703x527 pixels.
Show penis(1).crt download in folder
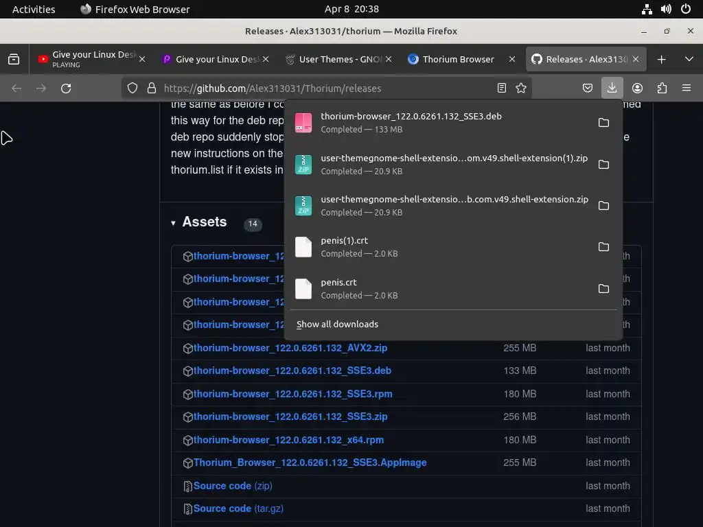click(x=603, y=247)
